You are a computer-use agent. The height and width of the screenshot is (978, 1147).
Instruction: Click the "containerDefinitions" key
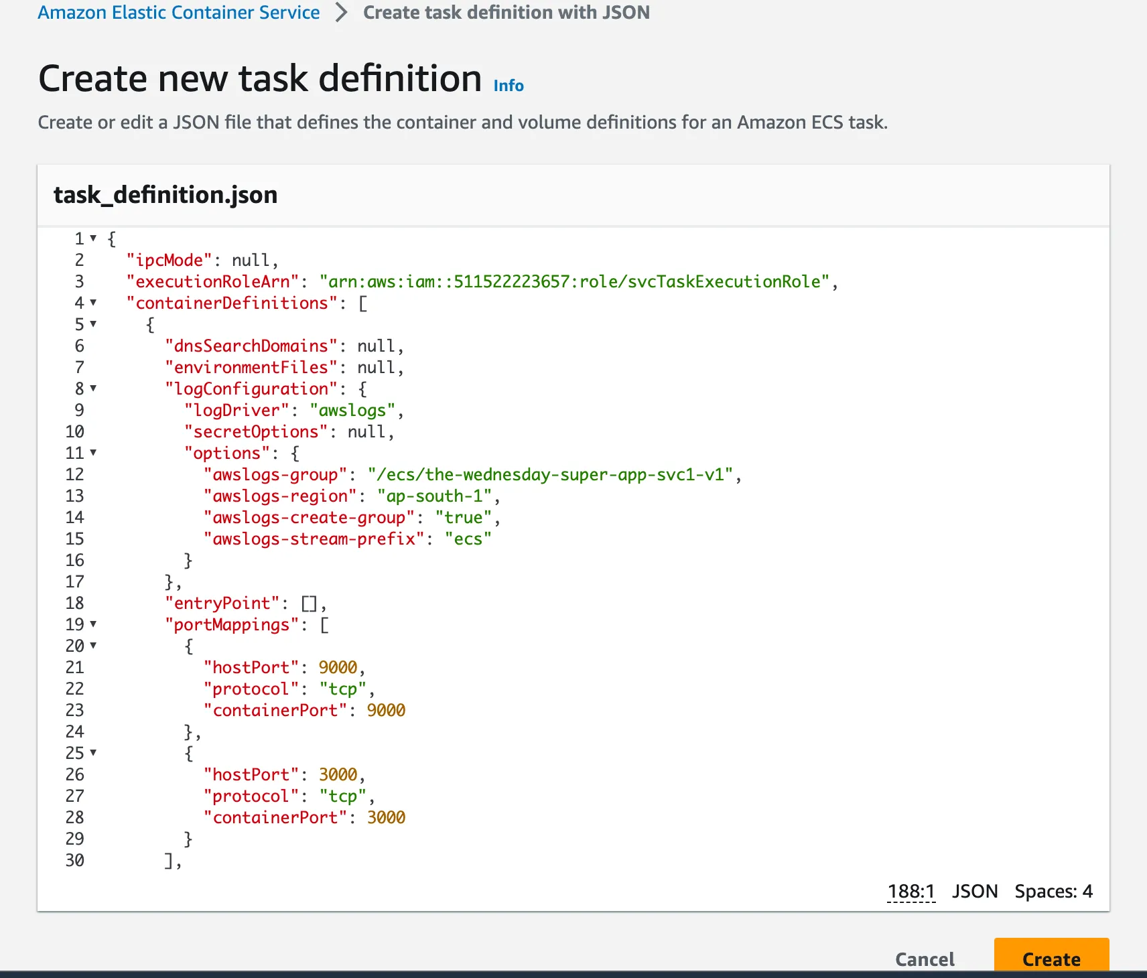(232, 303)
